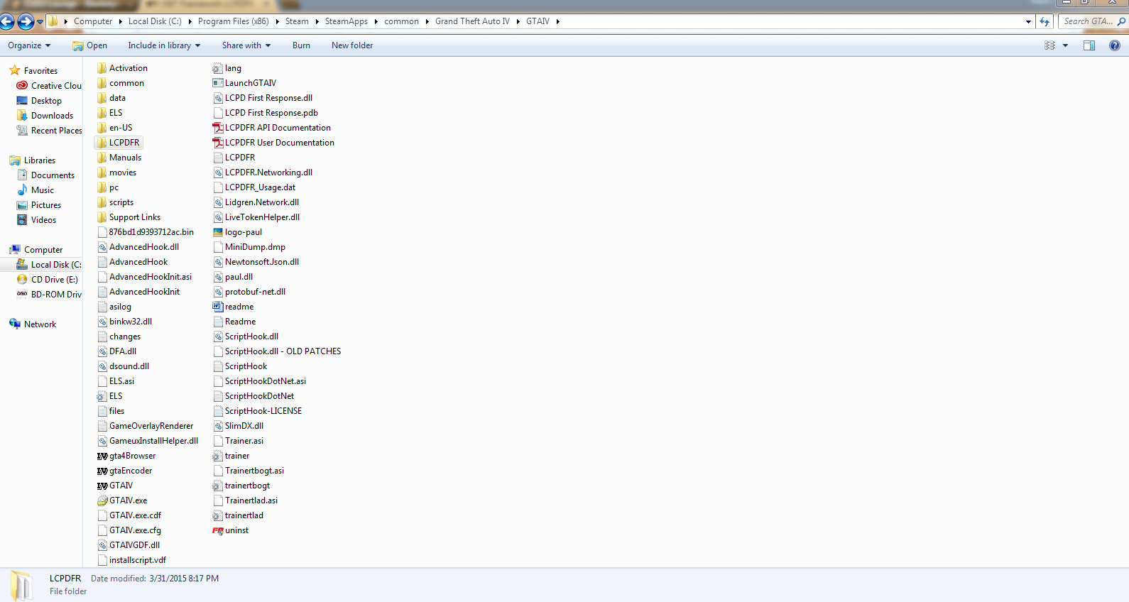Screen dimensions: 1129x602
Task: Select the GTAIV.exe file icon
Action: click(102, 500)
